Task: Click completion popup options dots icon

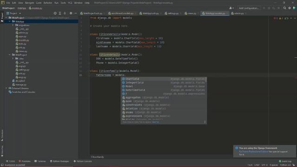Action: (x=205, y=122)
